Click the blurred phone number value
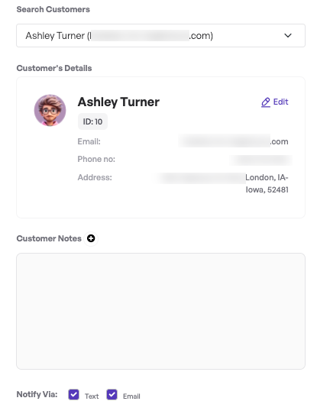 coord(260,160)
